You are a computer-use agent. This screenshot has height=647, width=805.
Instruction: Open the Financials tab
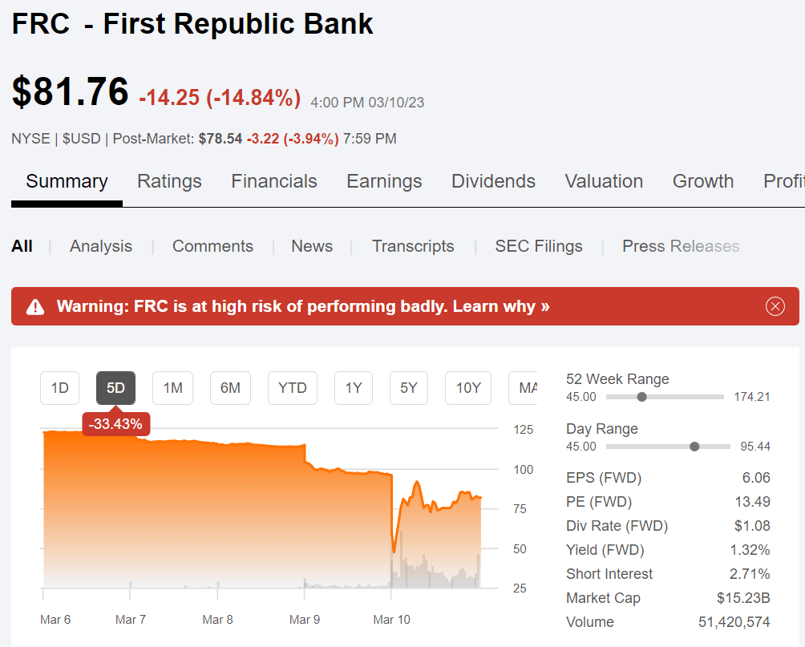[x=274, y=181]
